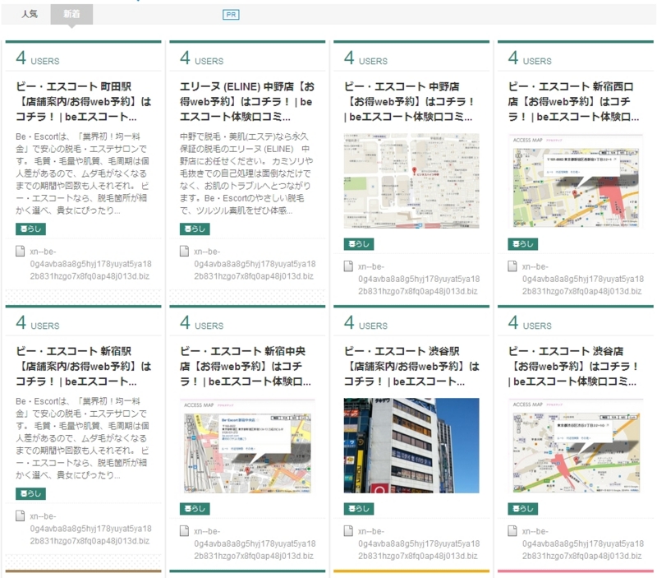This screenshot has height=578, width=657.
Task: Open the map thumbnail on ビー・エスコート 中野店 card
Action: pyautogui.click(x=411, y=181)
